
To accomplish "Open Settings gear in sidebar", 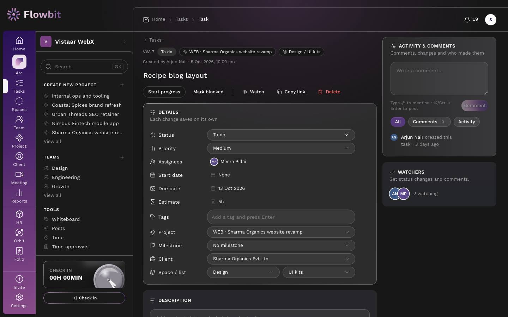I will pyautogui.click(x=19, y=298).
